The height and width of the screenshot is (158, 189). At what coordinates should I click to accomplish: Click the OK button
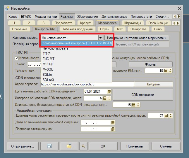(103, 146)
